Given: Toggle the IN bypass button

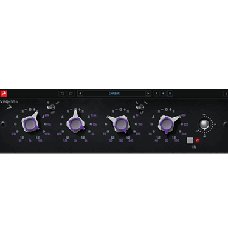Looking at the screenshot, I should pos(190,140).
